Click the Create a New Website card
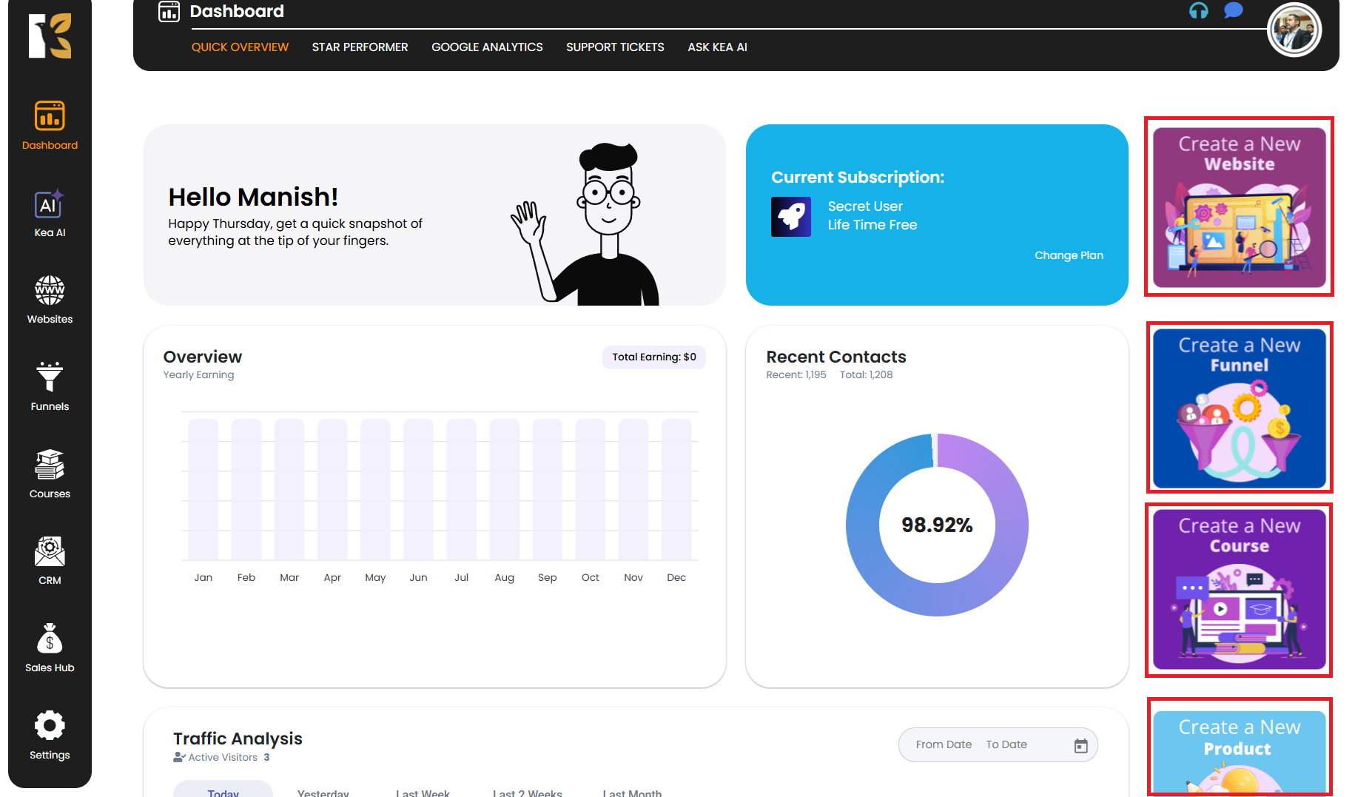The width and height of the screenshot is (1355, 797). [1239, 207]
